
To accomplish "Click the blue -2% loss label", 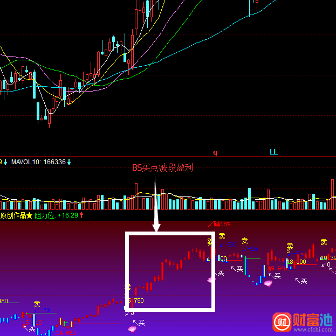I will pyautogui.click(x=250, y=249).
